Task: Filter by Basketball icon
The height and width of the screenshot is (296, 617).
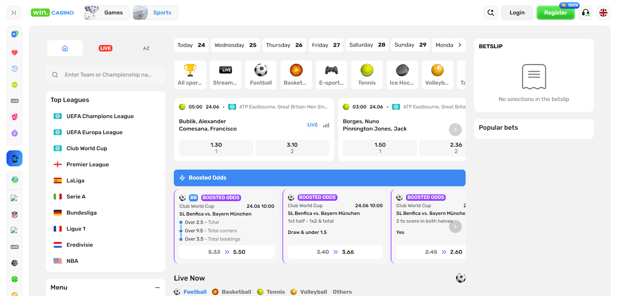Action: [x=296, y=75]
